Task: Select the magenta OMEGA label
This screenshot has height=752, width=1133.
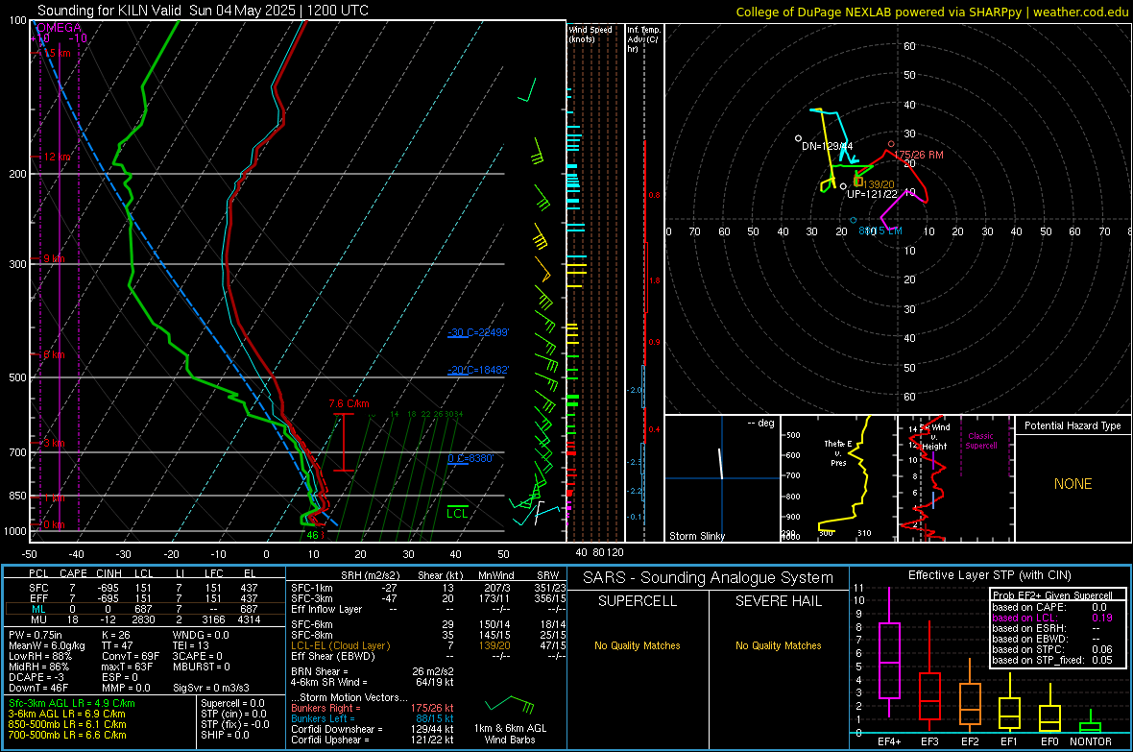Action: click(x=59, y=28)
